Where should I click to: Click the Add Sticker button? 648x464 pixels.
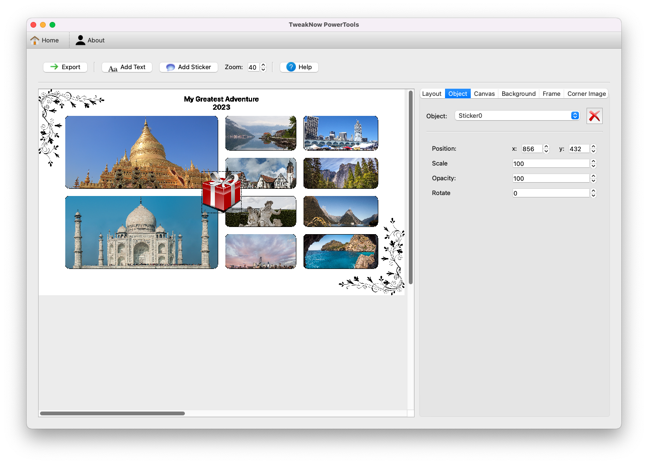click(x=189, y=67)
